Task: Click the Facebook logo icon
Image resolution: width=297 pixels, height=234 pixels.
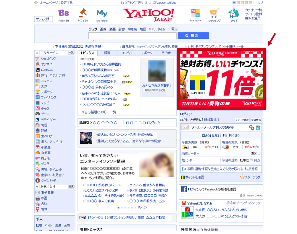Action: coord(184,189)
